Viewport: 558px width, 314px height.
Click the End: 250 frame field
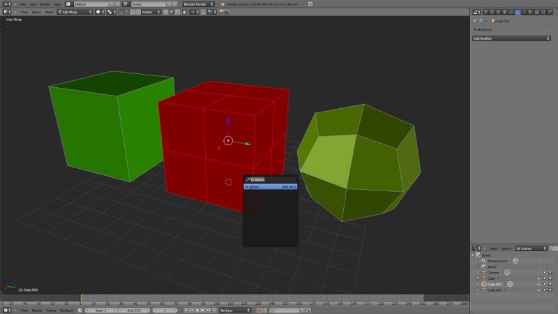pos(134,310)
